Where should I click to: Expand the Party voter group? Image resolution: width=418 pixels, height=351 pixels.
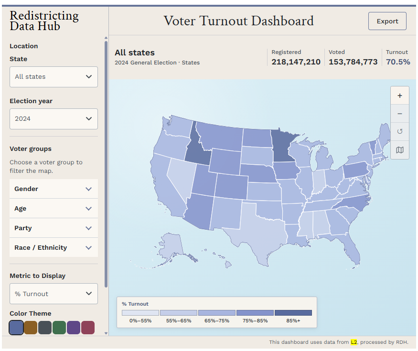54,228
